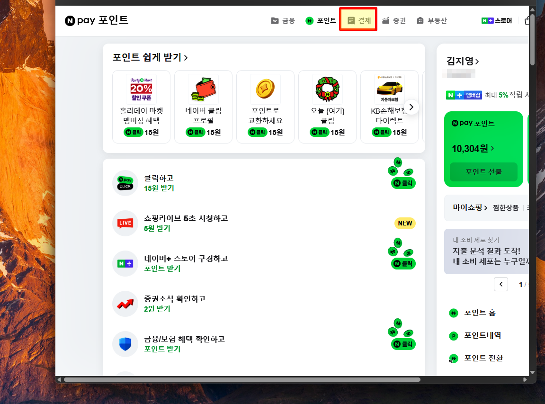
Task: Click the 포인트 전환 exchange icon
Action: pos(453,359)
